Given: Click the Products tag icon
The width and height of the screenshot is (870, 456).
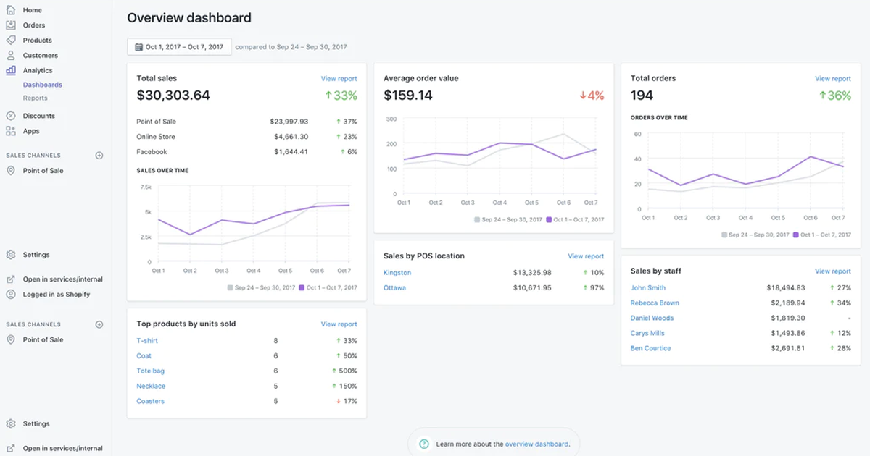Looking at the screenshot, I should click(x=11, y=41).
